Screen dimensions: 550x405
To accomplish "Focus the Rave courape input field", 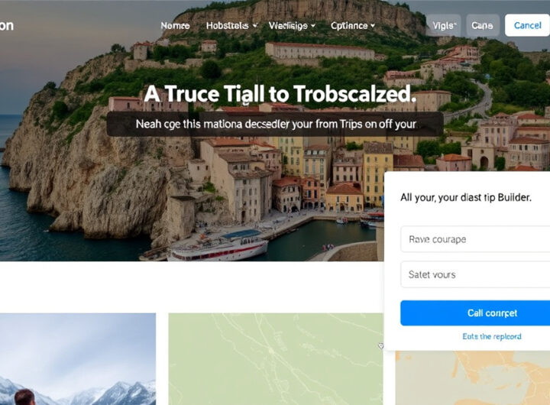I will click(x=475, y=239).
